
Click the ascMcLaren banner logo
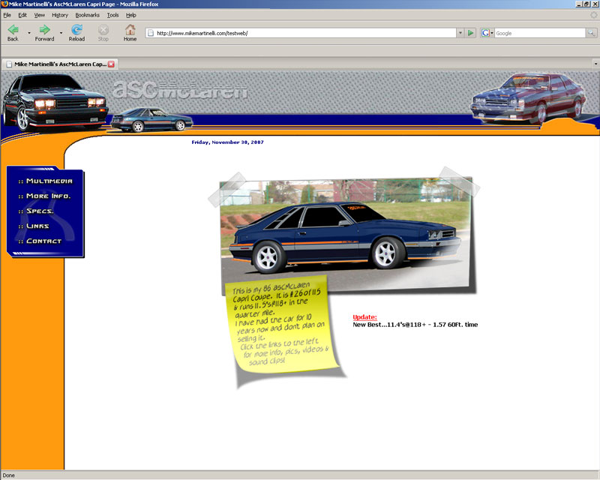point(180,90)
